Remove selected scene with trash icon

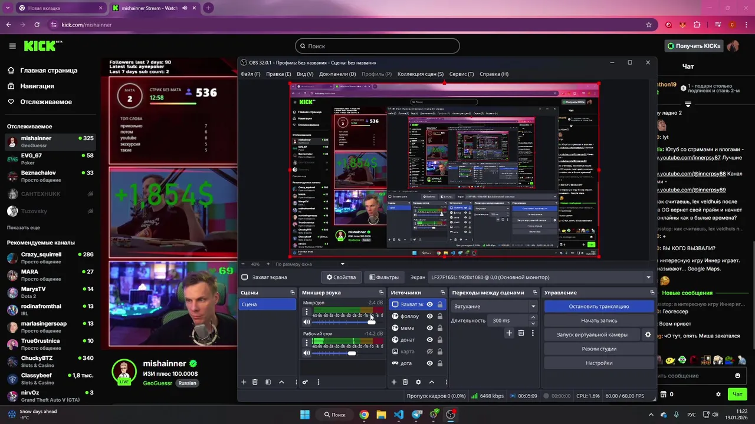point(255,382)
